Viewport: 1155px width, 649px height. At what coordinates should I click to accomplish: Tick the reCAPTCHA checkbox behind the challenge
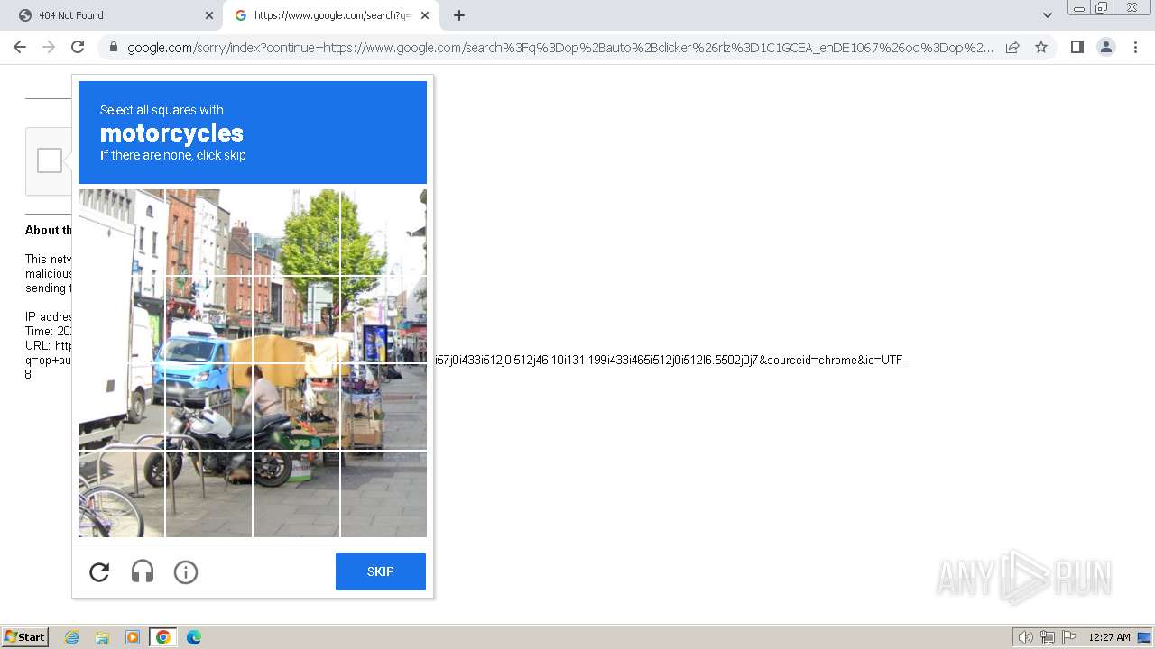tap(50, 160)
